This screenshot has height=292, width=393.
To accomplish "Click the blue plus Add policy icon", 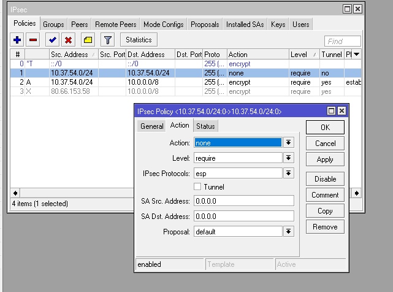I will click(x=17, y=40).
